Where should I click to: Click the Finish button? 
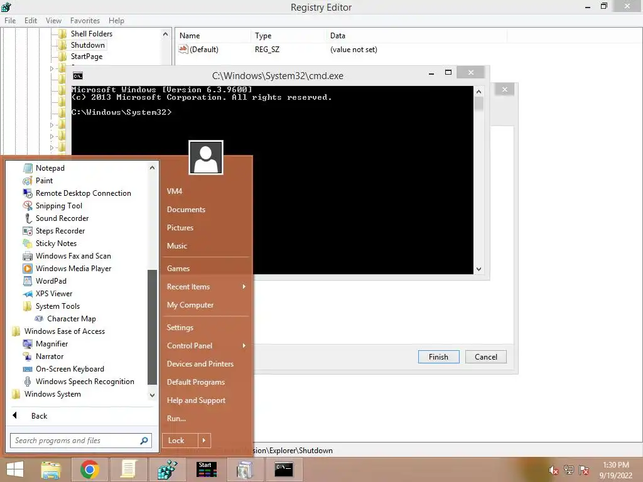pyautogui.click(x=438, y=357)
